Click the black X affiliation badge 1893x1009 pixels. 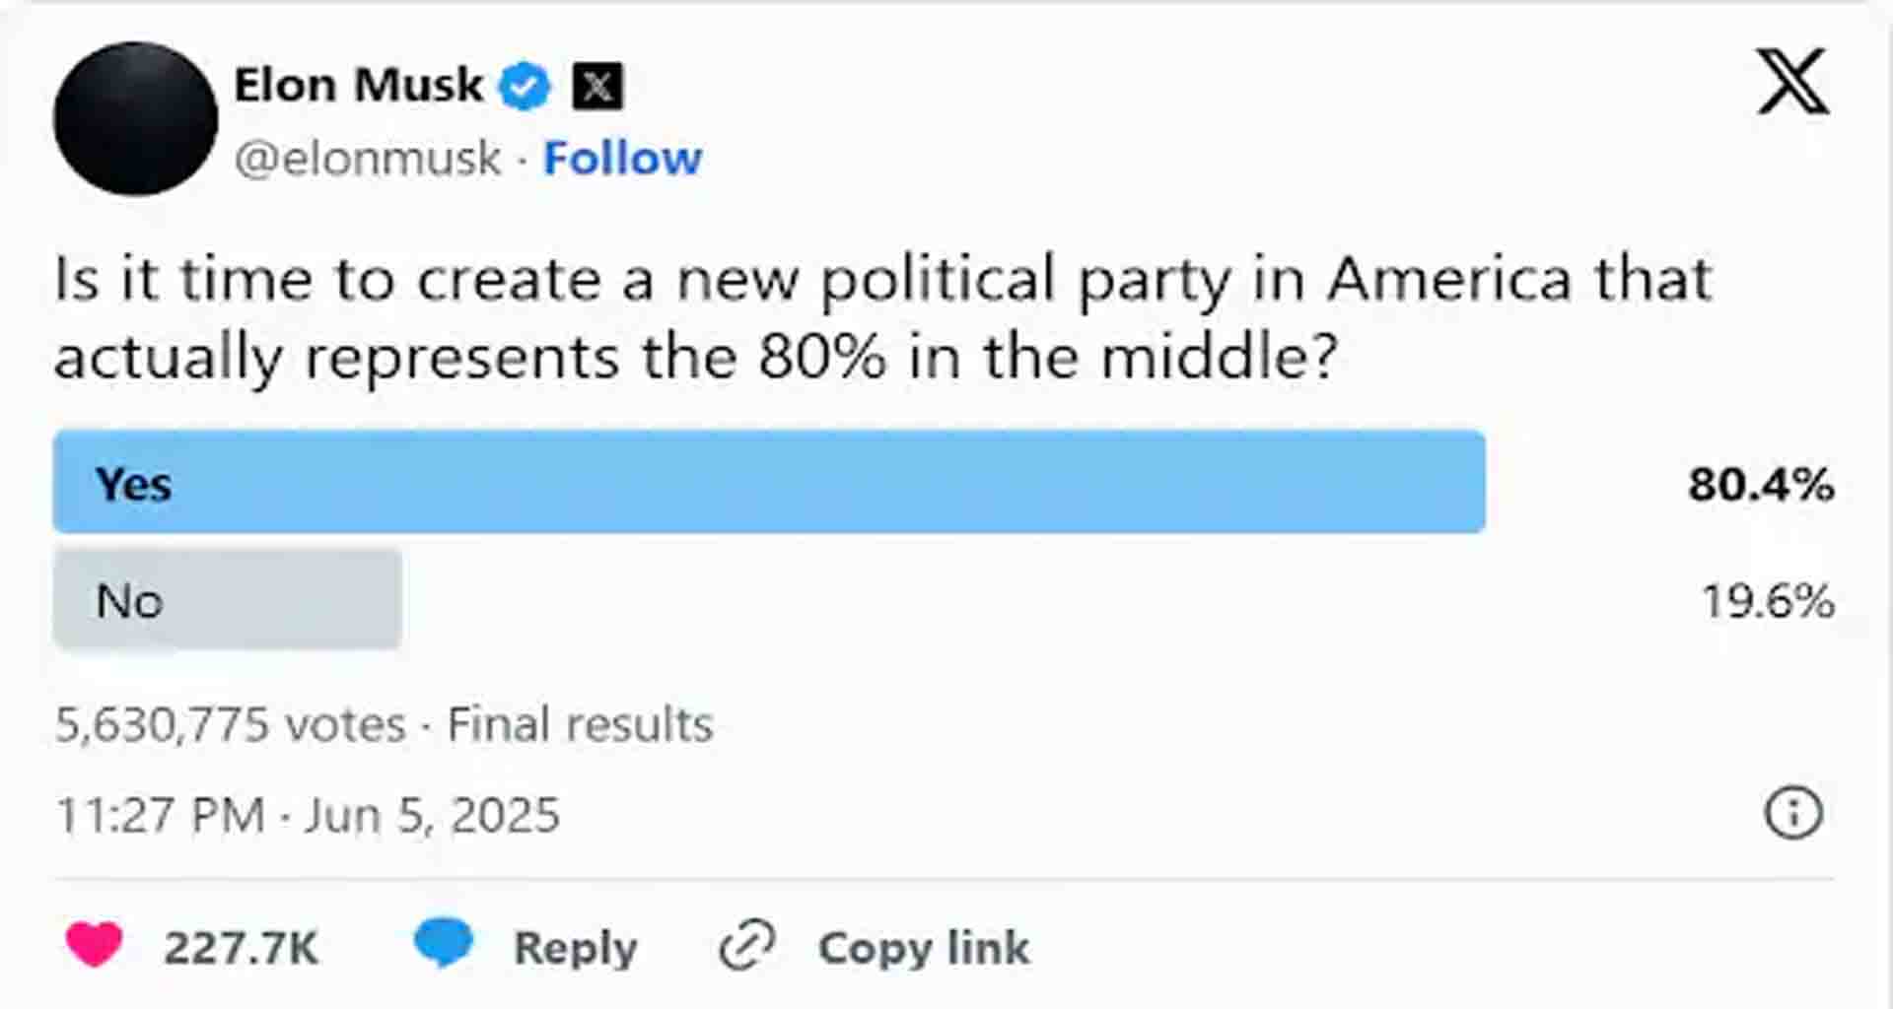tap(597, 87)
